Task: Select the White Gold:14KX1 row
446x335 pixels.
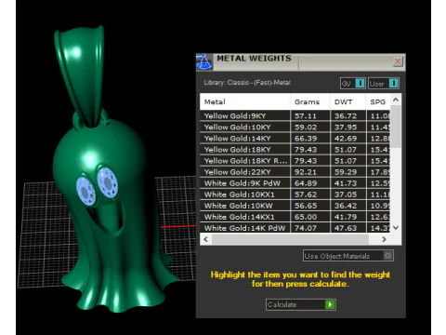Action: tap(295, 217)
